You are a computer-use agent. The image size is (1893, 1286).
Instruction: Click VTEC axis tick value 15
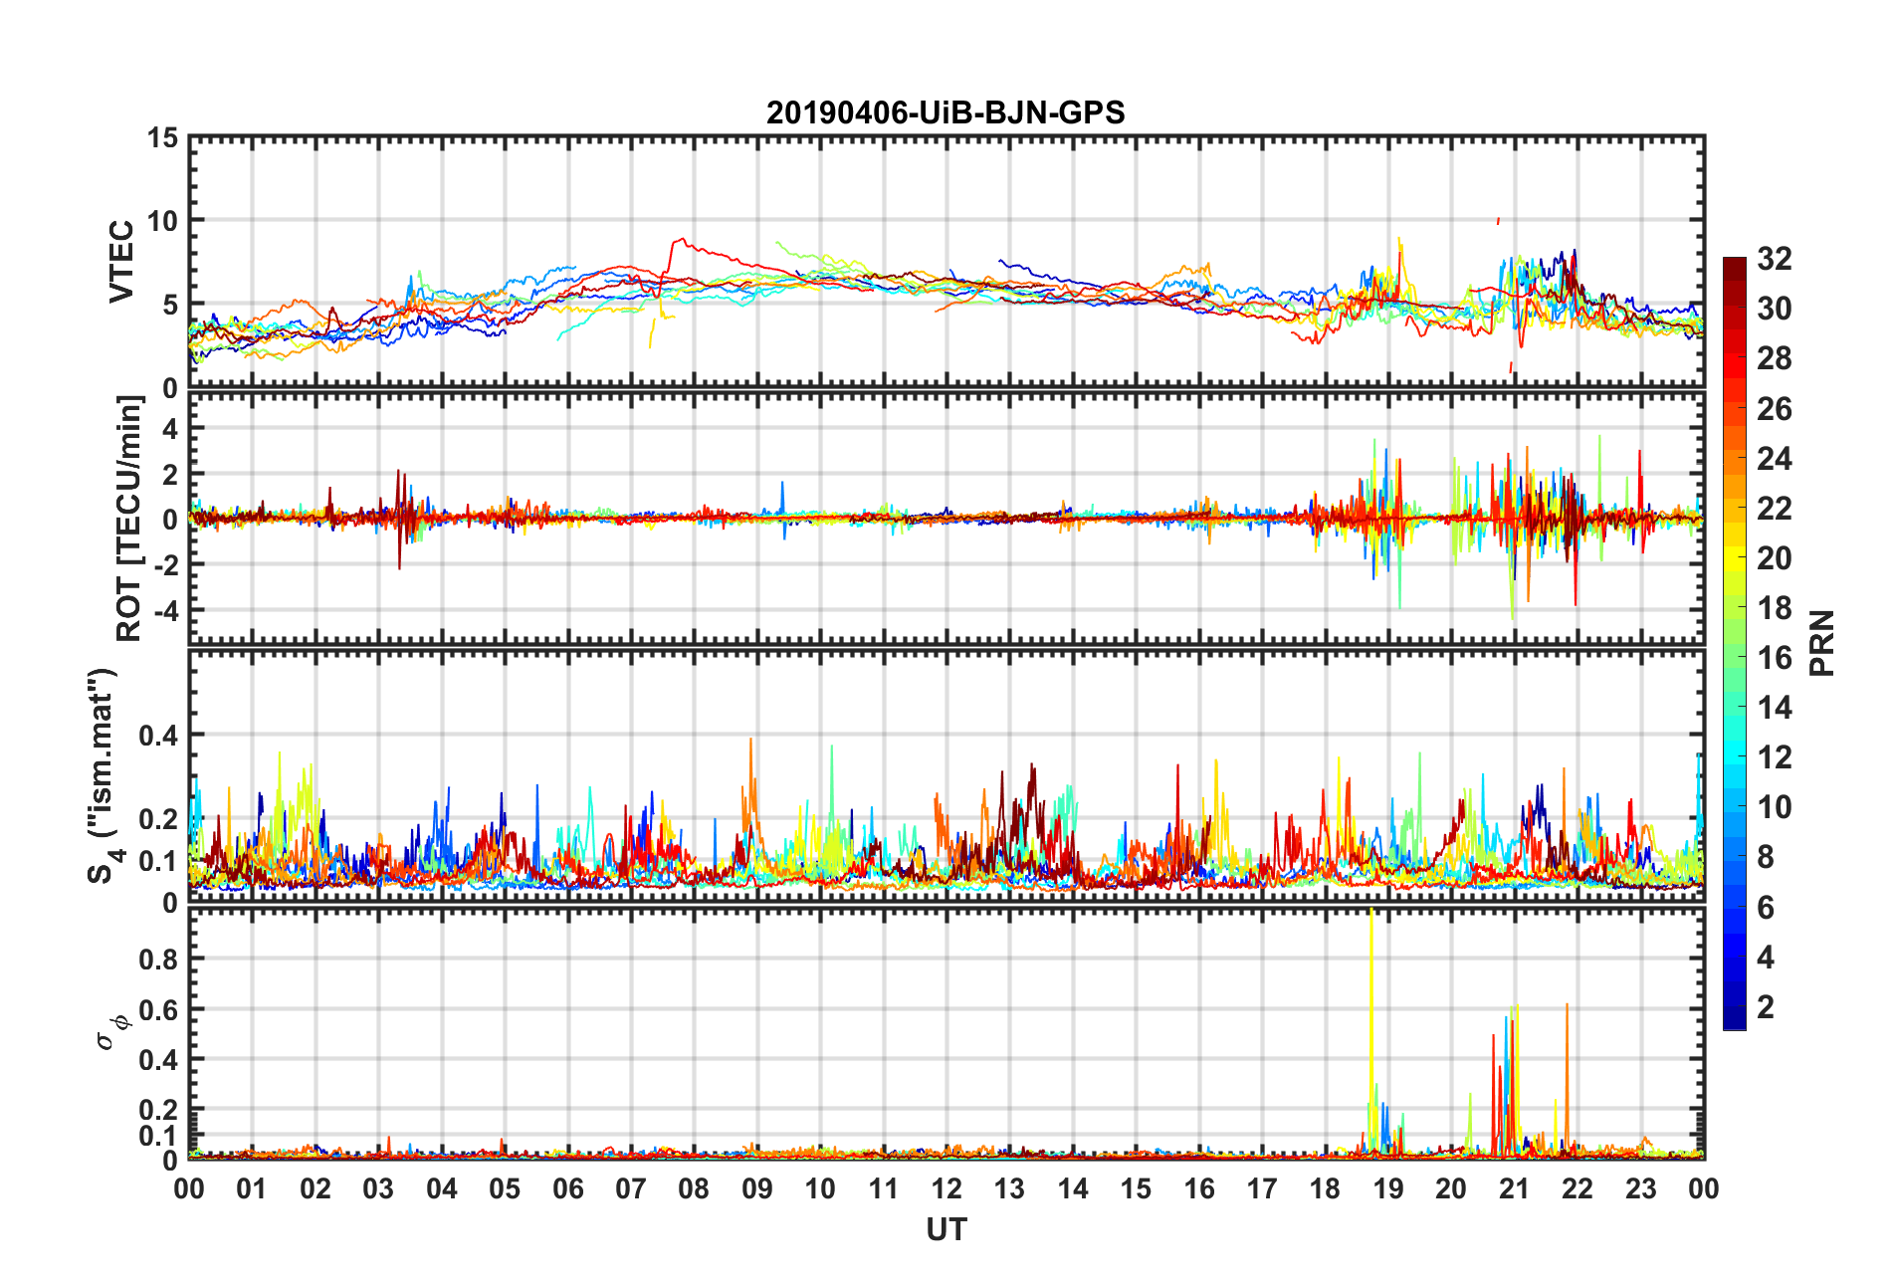click(163, 138)
